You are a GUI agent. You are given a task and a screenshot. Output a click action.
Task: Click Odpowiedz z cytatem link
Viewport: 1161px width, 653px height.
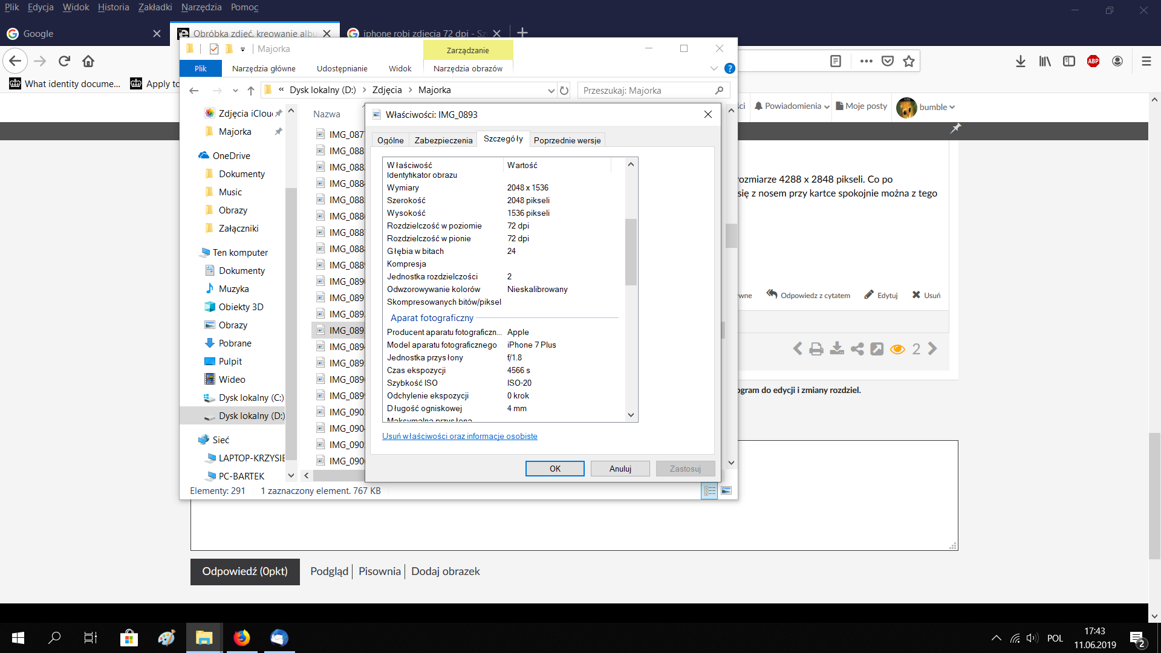tap(808, 295)
